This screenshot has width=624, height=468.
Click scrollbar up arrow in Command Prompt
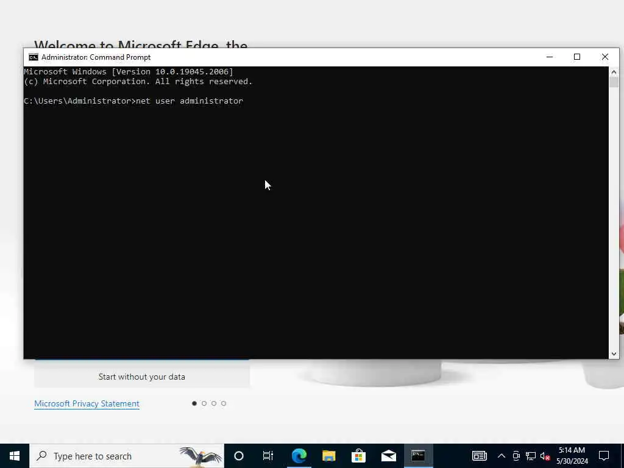[614, 72]
